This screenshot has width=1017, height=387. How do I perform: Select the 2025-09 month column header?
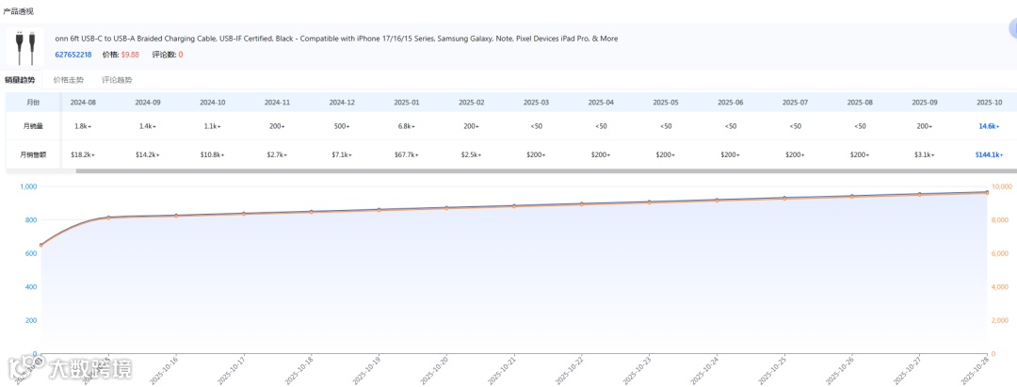pyautogui.click(x=925, y=103)
